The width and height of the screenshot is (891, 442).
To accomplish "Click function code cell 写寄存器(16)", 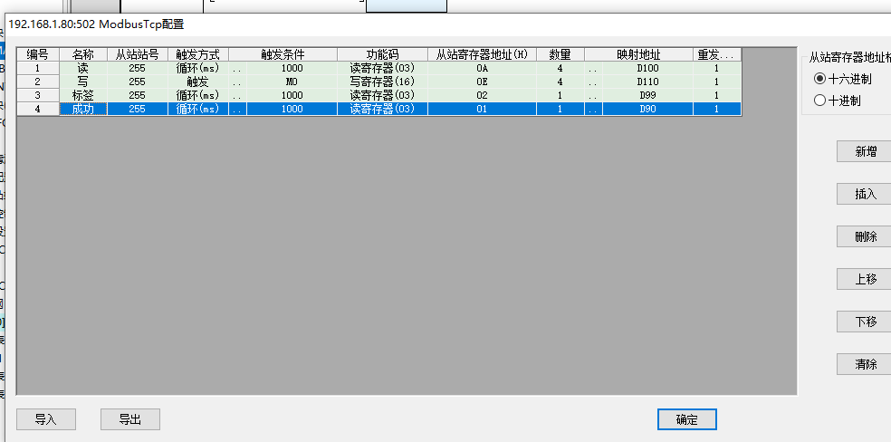I will tap(382, 82).
